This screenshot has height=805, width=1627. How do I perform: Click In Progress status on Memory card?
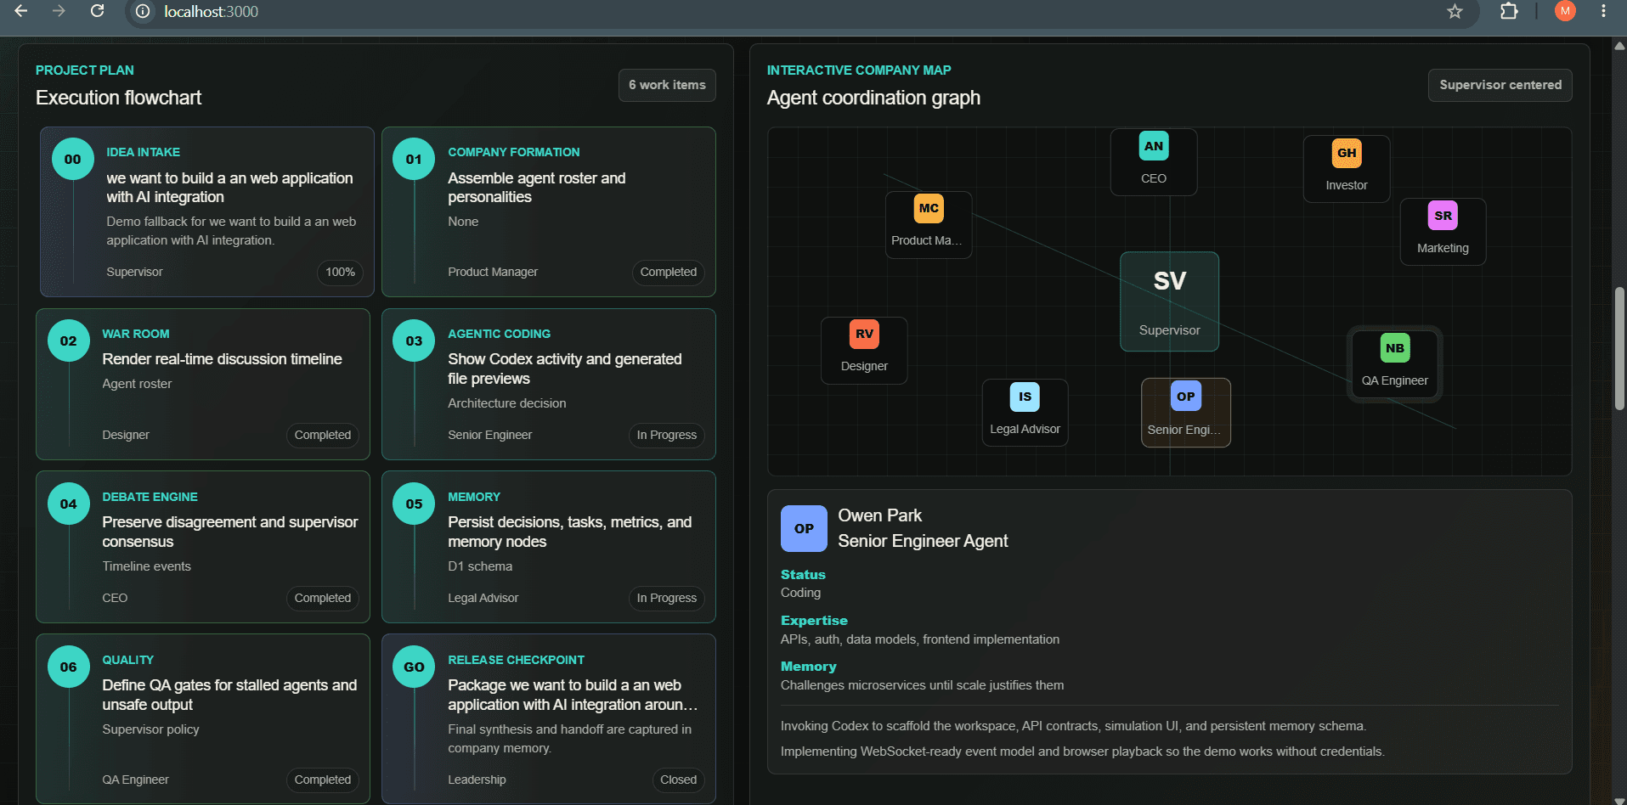click(666, 598)
